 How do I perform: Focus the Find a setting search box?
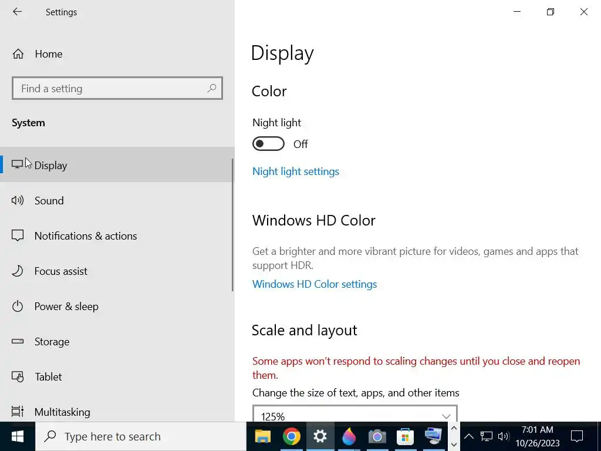[x=117, y=89]
